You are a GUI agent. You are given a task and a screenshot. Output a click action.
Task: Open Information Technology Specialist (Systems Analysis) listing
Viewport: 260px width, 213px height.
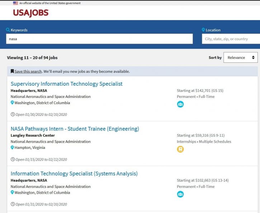tap(74, 174)
